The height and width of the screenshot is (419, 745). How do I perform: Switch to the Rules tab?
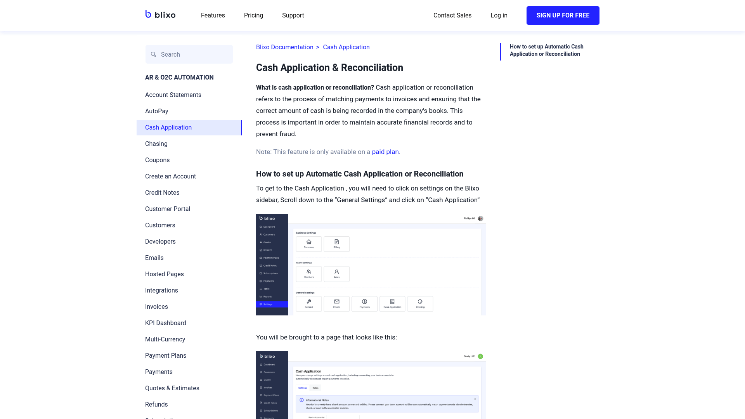coord(315,388)
